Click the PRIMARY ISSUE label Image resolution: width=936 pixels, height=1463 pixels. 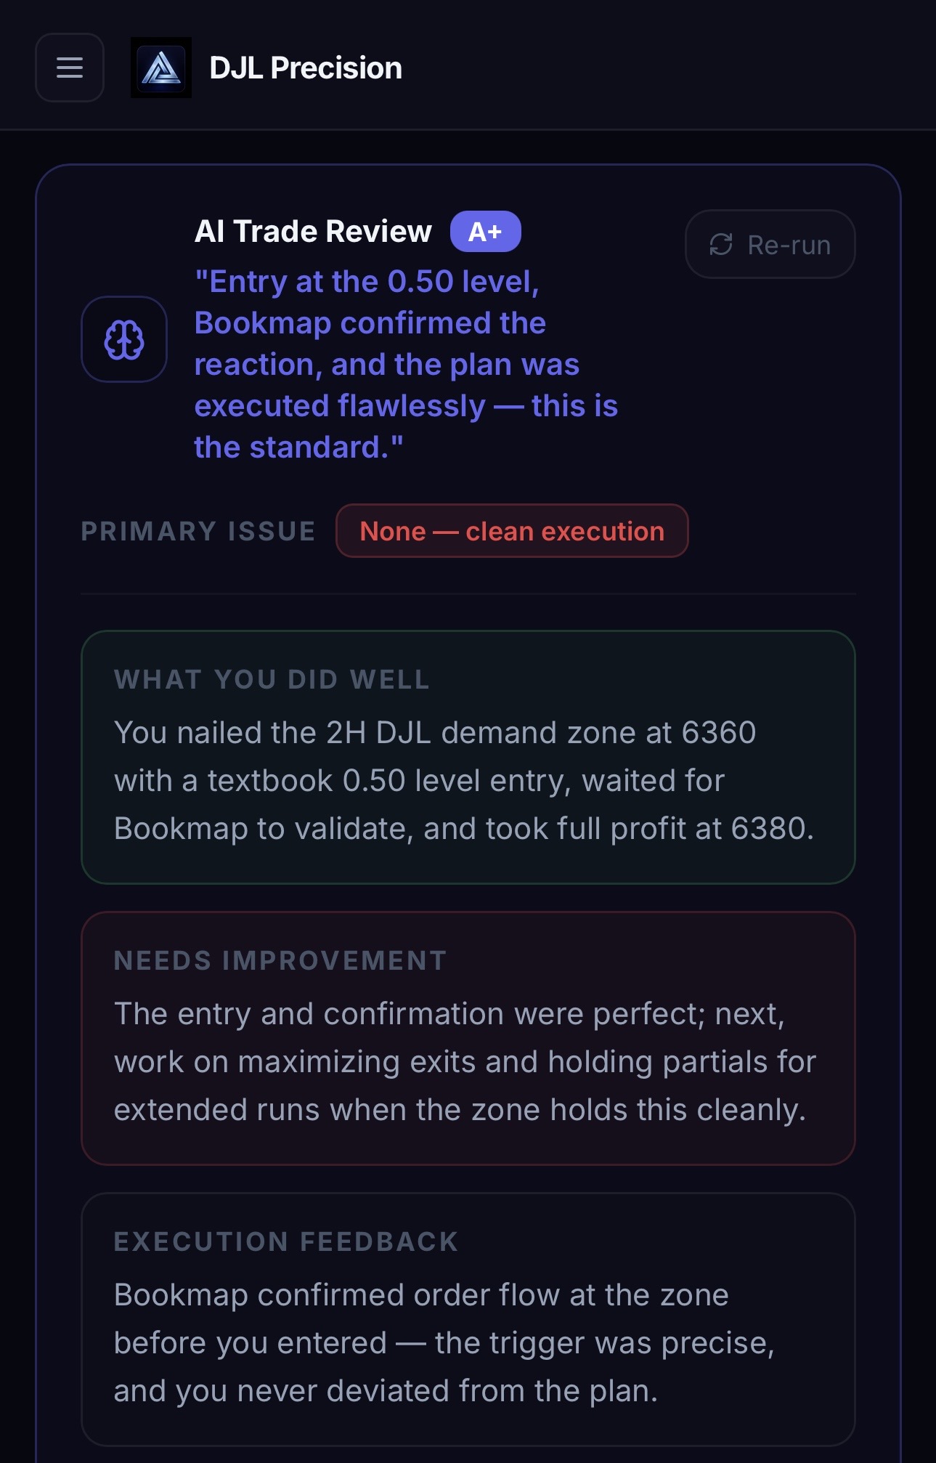click(x=198, y=531)
